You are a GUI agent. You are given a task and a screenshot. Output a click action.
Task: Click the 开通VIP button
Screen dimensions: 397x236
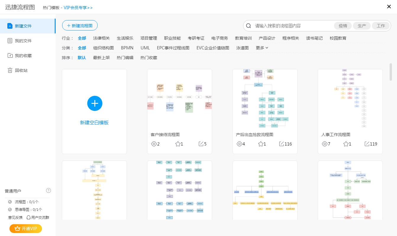[x=26, y=229]
